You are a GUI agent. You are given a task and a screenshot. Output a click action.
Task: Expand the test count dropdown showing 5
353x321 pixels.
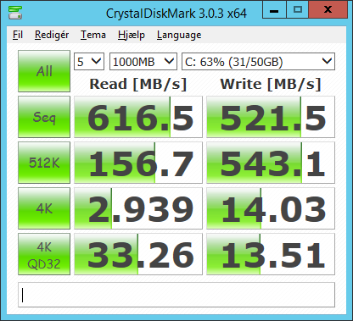pos(89,61)
